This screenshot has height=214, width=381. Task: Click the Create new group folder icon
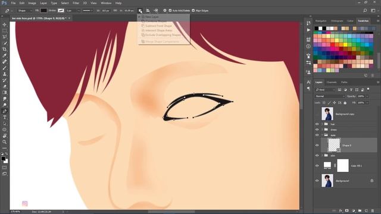360,210
